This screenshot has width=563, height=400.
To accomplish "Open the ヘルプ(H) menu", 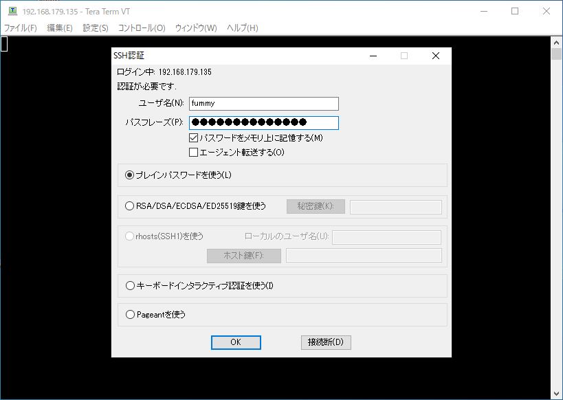I will 243,28.
